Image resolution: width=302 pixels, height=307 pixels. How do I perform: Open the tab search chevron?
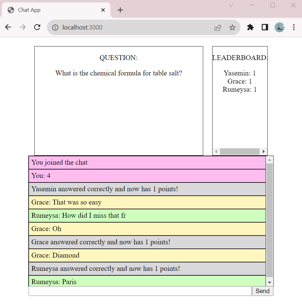pyautogui.click(x=231, y=5)
